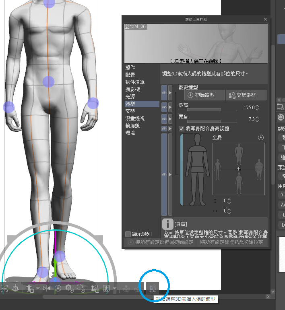285x310 pixels.
Task: Click 將所有設定都登記為初始設定 button
Action: click(x=232, y=242)
